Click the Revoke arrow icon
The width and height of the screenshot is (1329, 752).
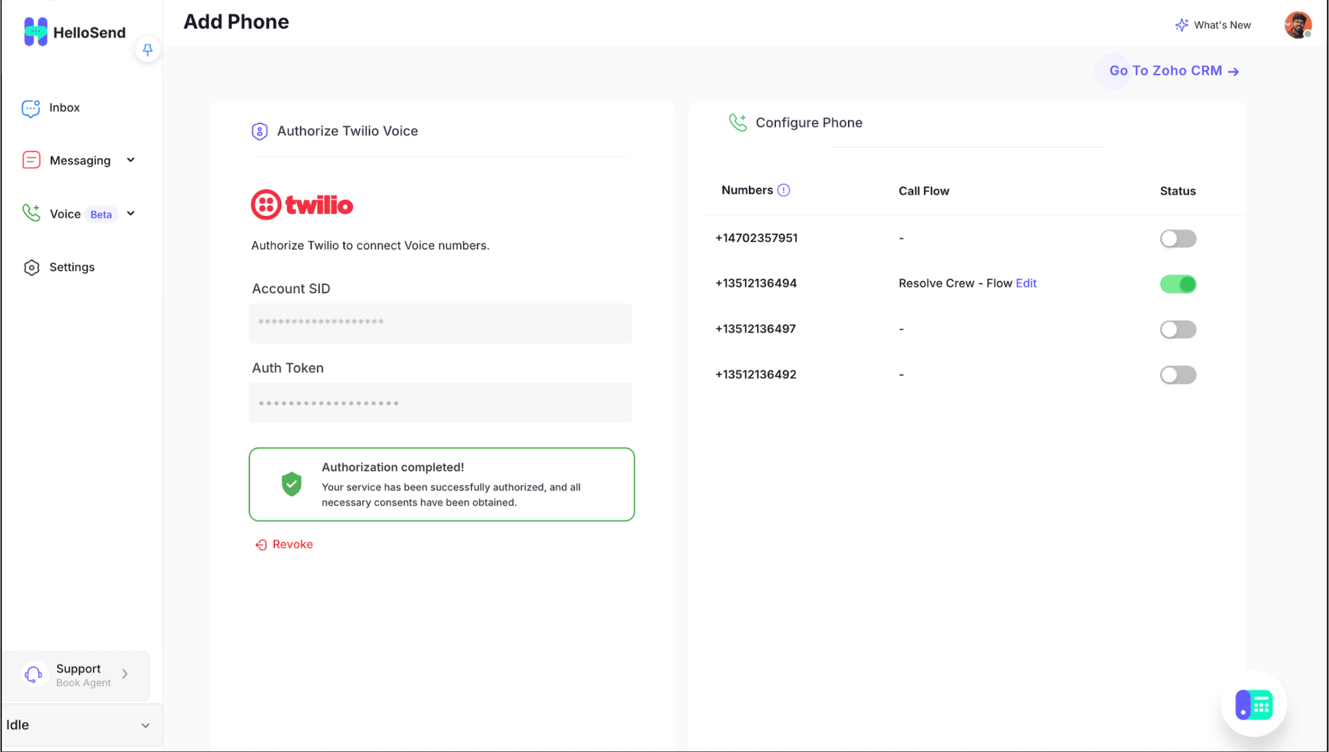(261, 545)
